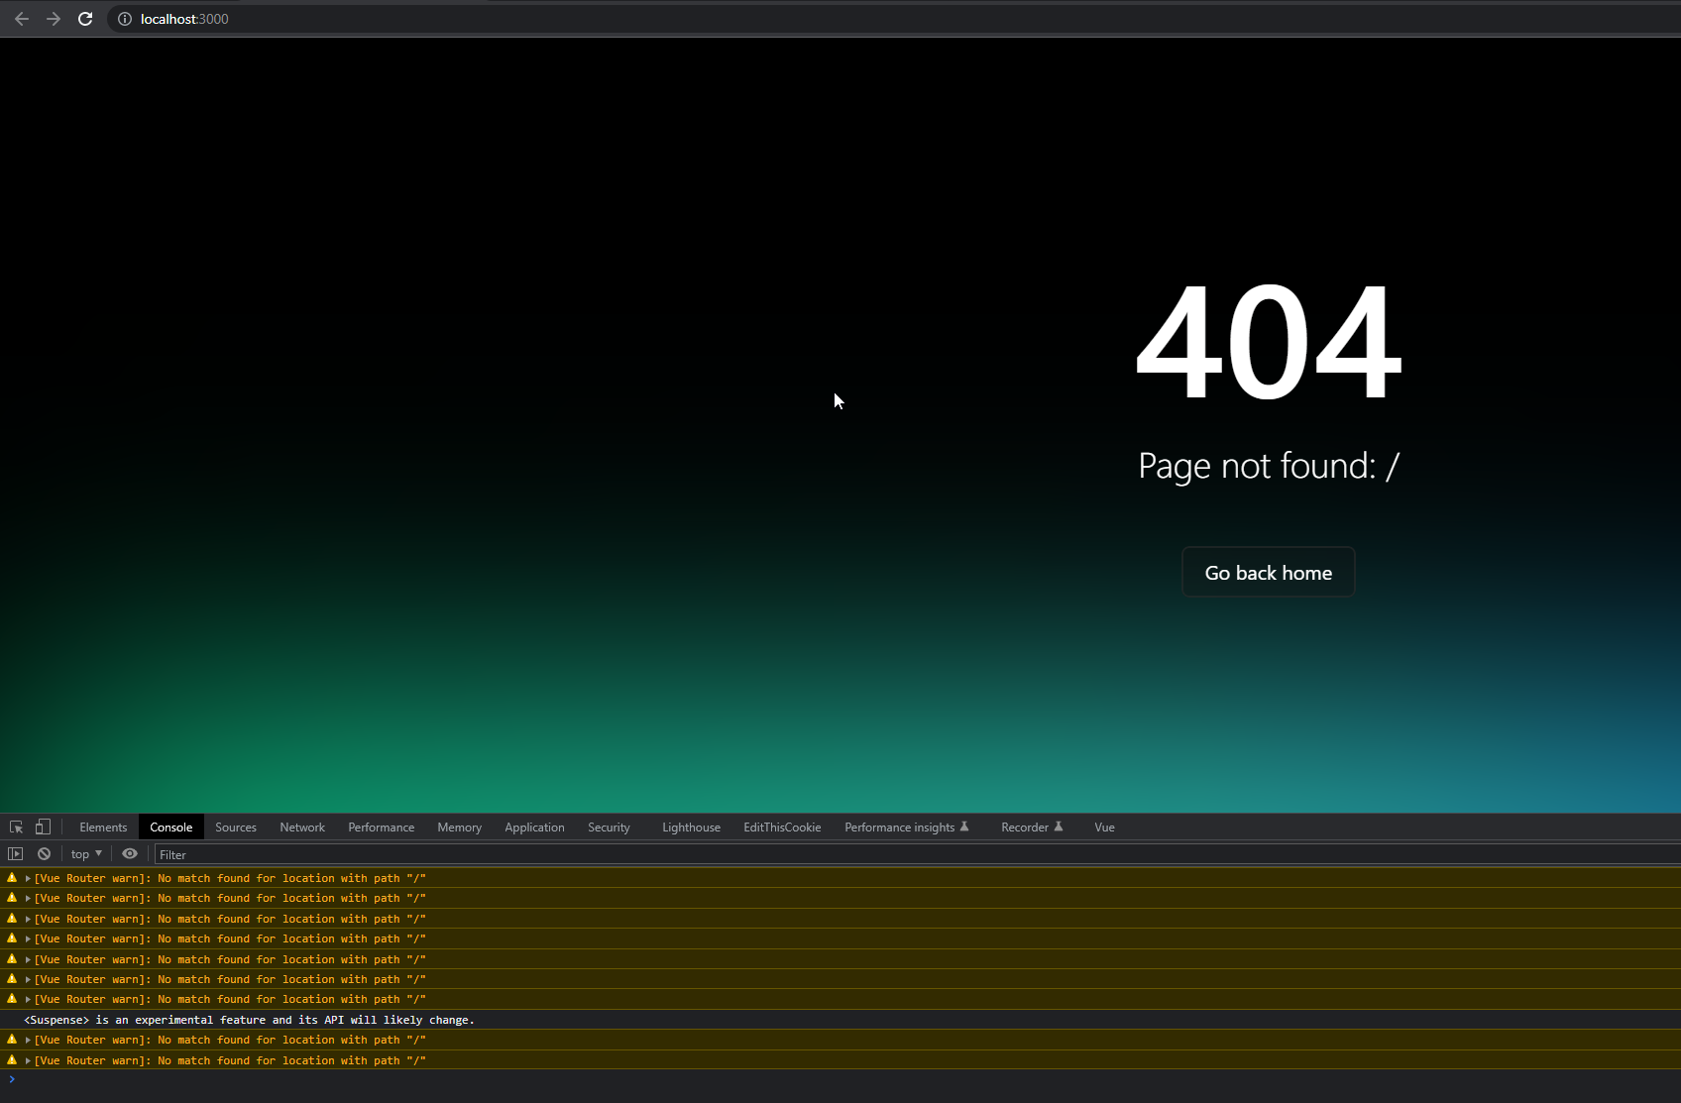This screenshot has width=1681, height=1103.
Task: Click the site info icon in address bar
Action: pos(124,18)
